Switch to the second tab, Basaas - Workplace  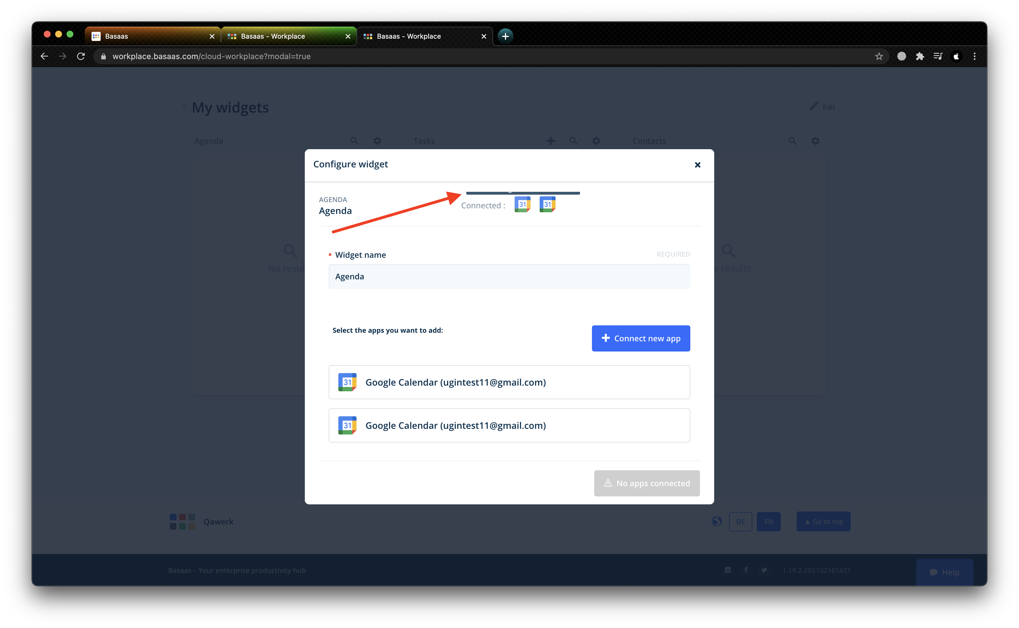[288, 36]
